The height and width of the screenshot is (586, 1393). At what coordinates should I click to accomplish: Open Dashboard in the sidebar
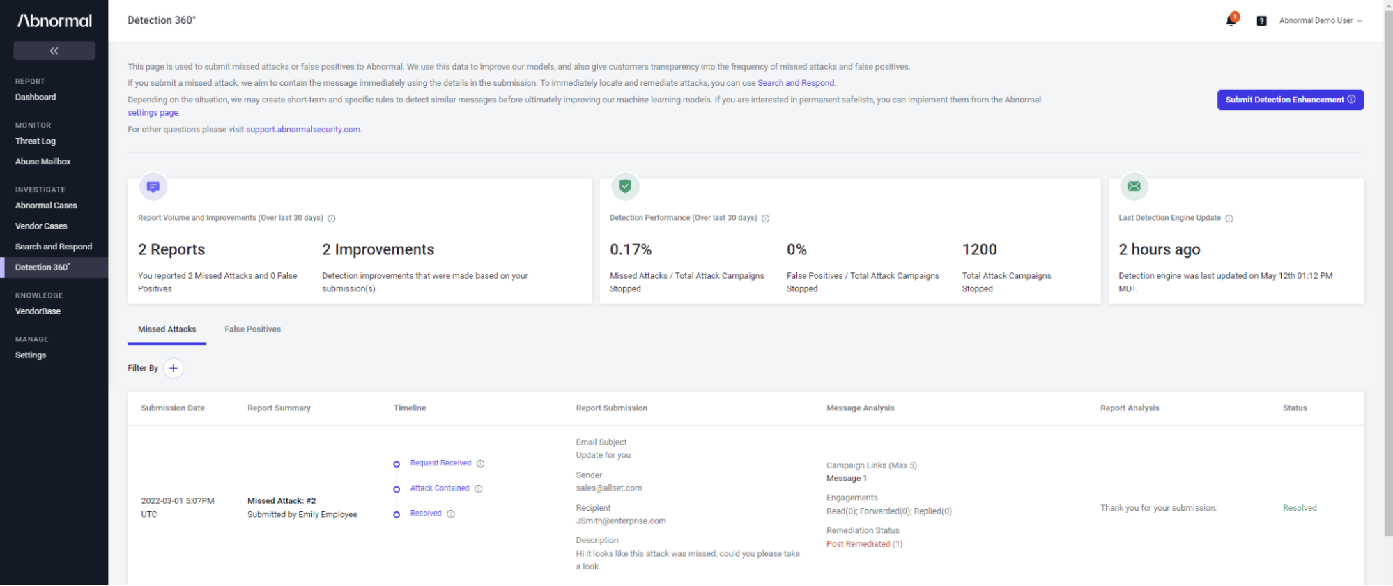36,97
